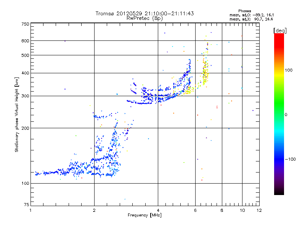Click the x-axis tick label '1'
305x229 pixels.
click(30, 210)
